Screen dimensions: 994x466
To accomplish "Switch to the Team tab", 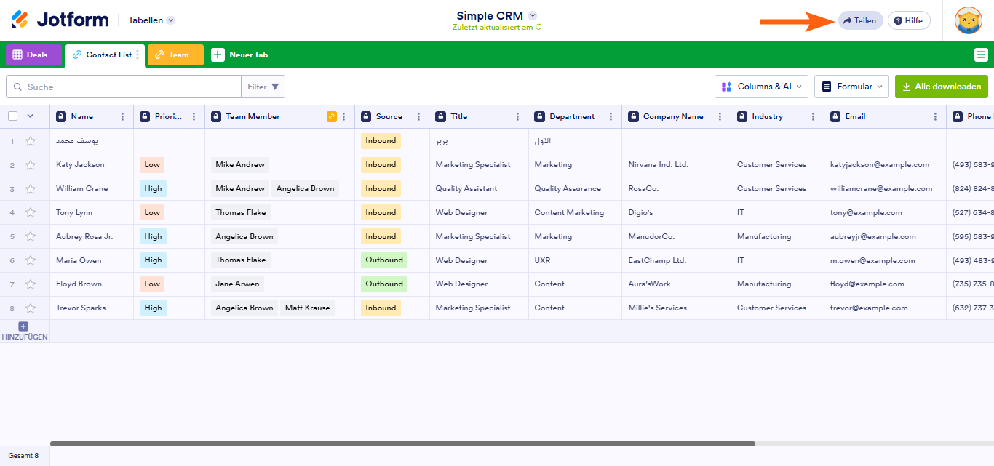I will (175, 55).
